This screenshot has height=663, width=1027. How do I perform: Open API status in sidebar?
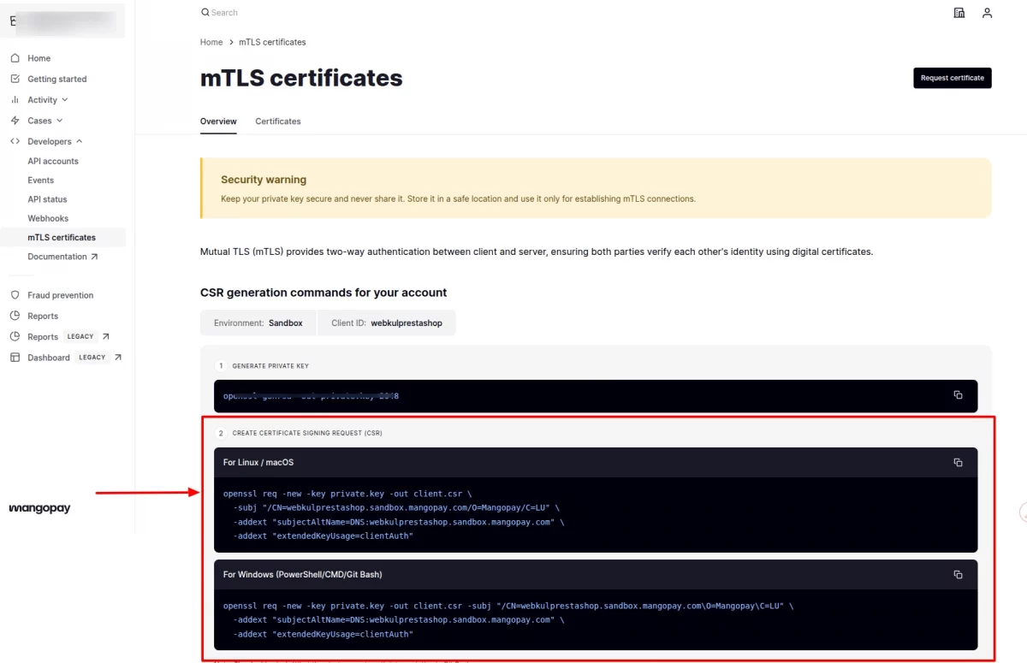point(47,199)
